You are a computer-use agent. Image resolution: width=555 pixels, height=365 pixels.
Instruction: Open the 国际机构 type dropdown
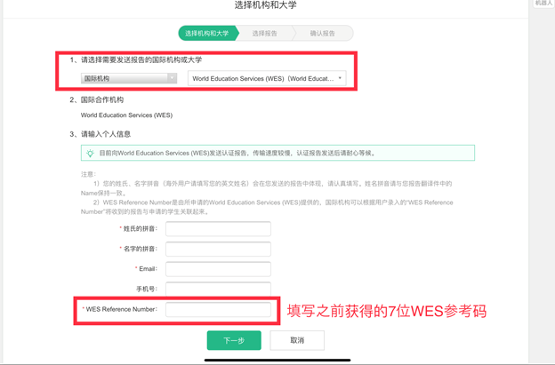click(129, 78)
